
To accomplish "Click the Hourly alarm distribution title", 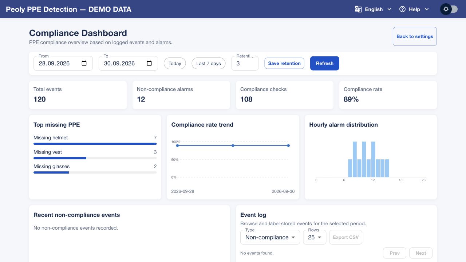I will click(x=344, y=124).
